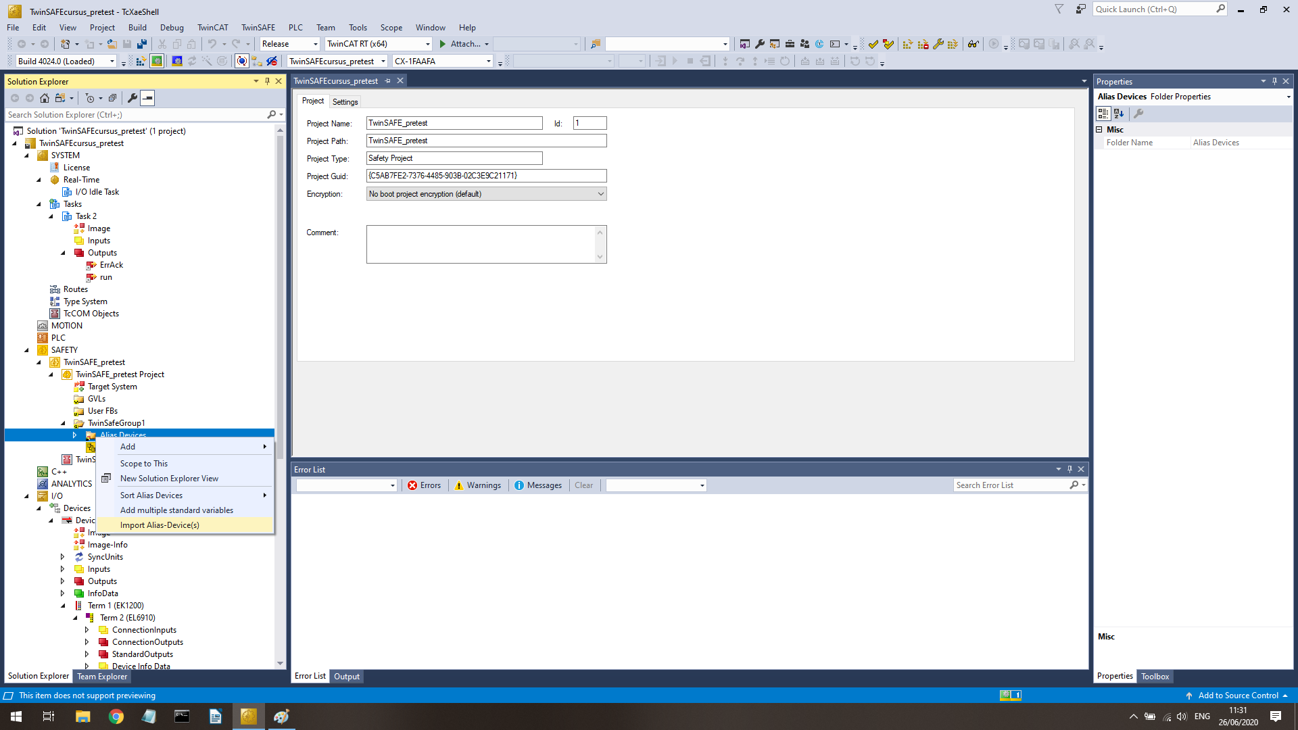Screen dimensions: 1298x730
Task: Click Restart TwinCAT Config Mode icon
Action: pyautogui.click(x=177, y=62)
